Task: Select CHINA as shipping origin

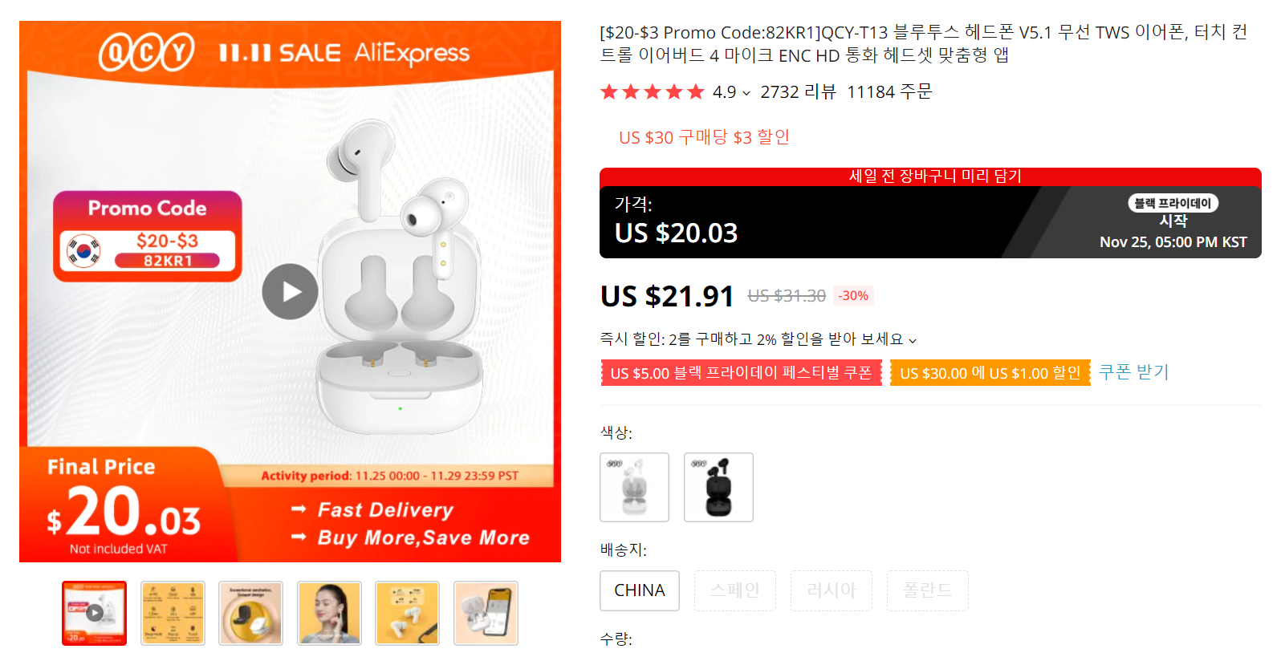Action: point(640,590)
